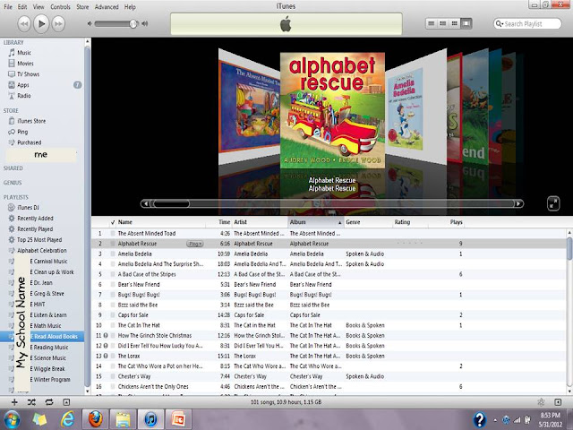Open the Store menu
Viewport: 573px width, 430px height.
(x=82, y=7)
